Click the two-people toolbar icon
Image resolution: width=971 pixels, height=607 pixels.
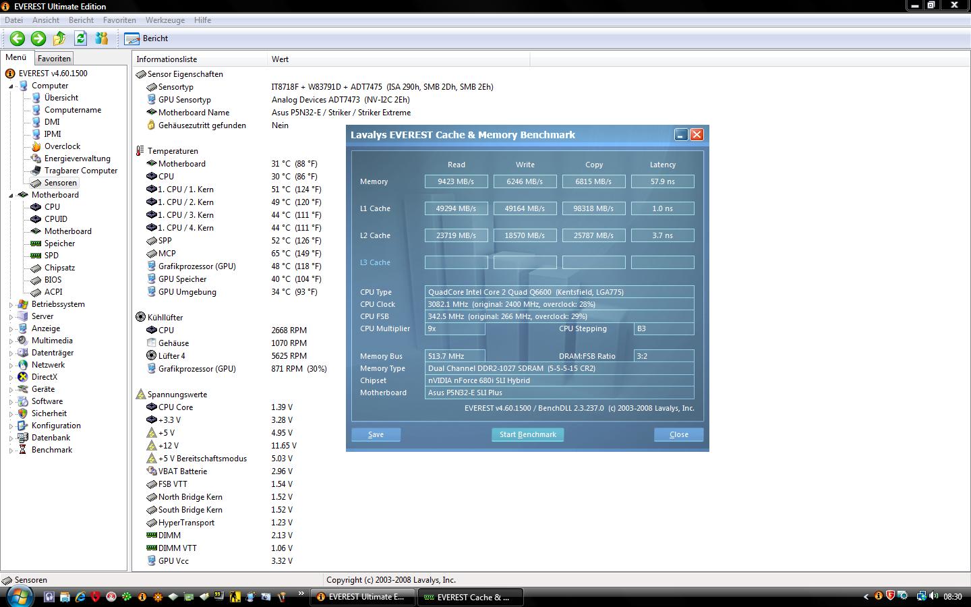102,38
